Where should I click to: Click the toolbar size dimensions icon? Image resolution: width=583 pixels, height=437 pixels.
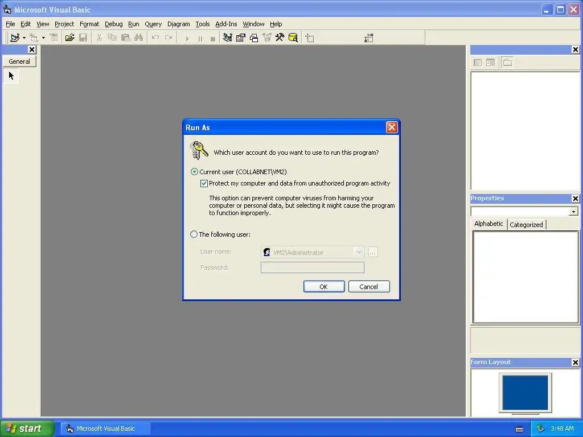[x=368, y=38]
